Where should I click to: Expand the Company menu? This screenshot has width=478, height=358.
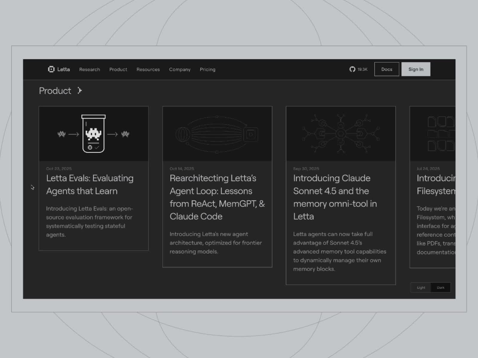click(x=180, y=70)
